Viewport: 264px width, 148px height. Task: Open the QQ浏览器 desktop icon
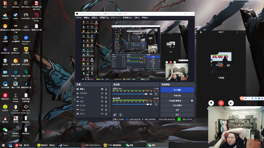tap(5, 85)
